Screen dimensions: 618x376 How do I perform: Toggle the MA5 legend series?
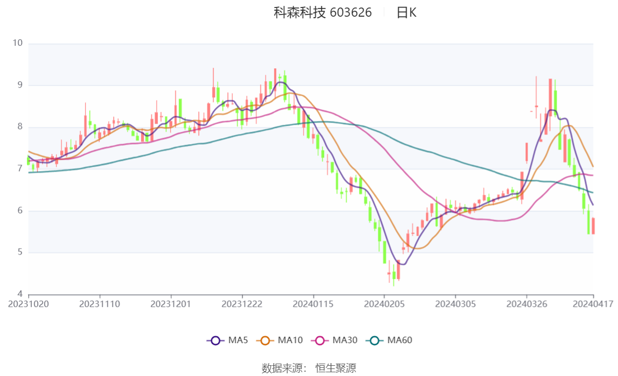coord(227,340)
